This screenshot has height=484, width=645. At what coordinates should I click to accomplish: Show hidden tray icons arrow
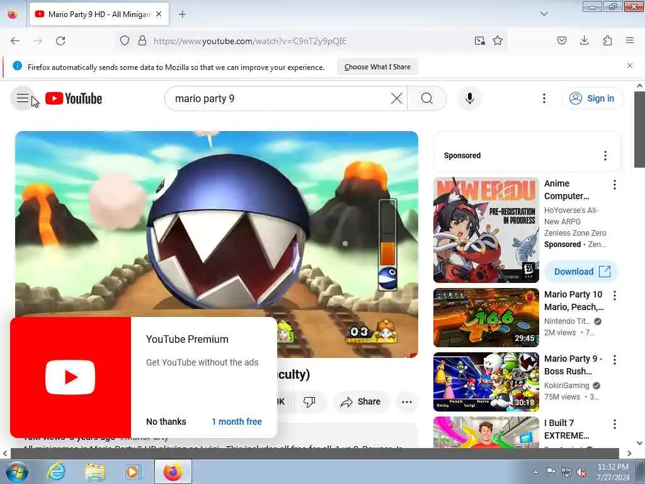(x=535, y=472)
